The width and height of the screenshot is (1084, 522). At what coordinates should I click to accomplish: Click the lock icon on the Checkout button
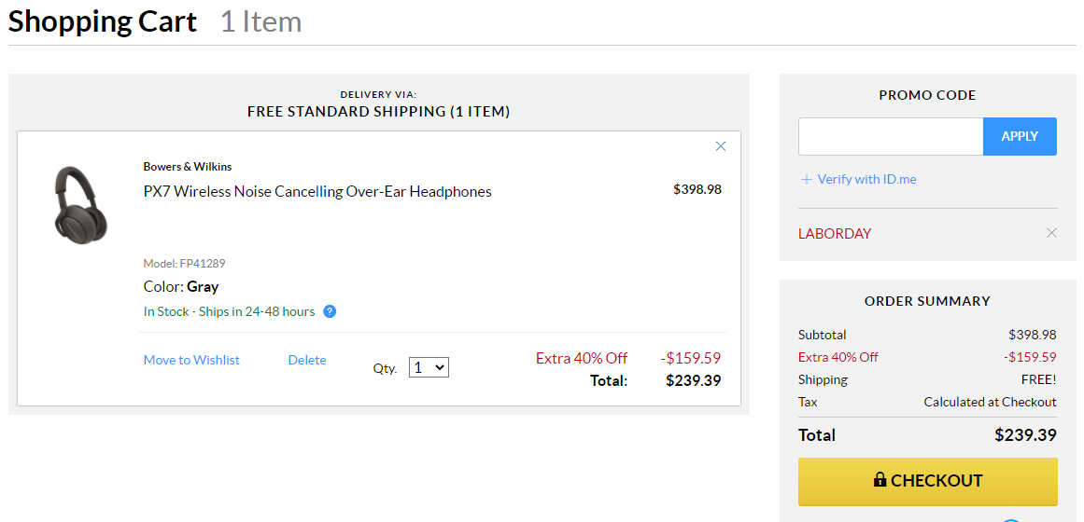pos(880,480)
